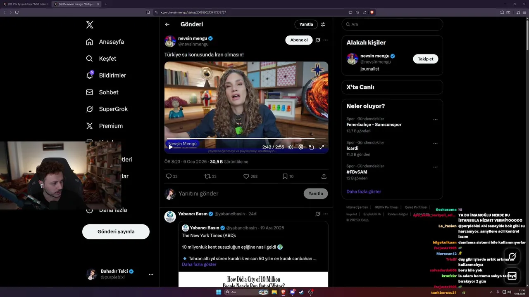Click the Gönderi yayınla button
This screenshot has height=297, width=529.
pyautogui.click(x=116, y=231)
